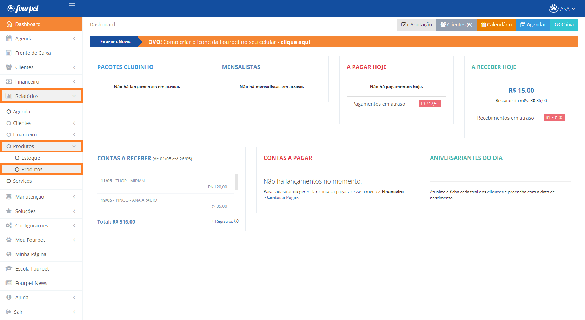Click the Clientes users icon in sidebar

tap(9, 67)
